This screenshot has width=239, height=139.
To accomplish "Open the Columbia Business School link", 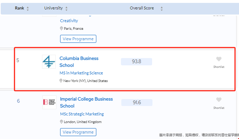I will click(79, 62).
